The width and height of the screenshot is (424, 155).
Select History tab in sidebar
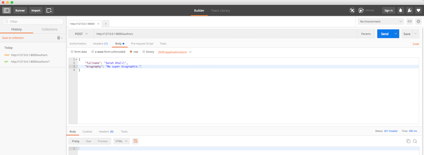pos(16,29)
